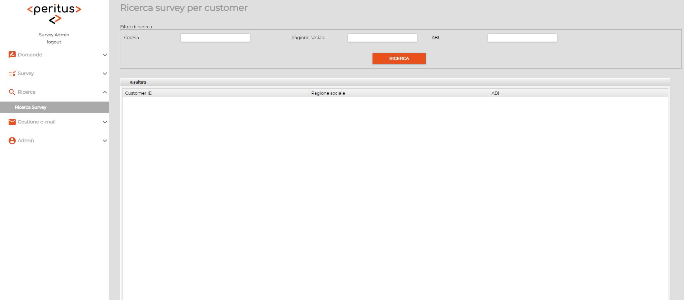This screenshot has height=300, width=684.
Task: Focus the CodSia input field
Action: click(x=215, y=38)
